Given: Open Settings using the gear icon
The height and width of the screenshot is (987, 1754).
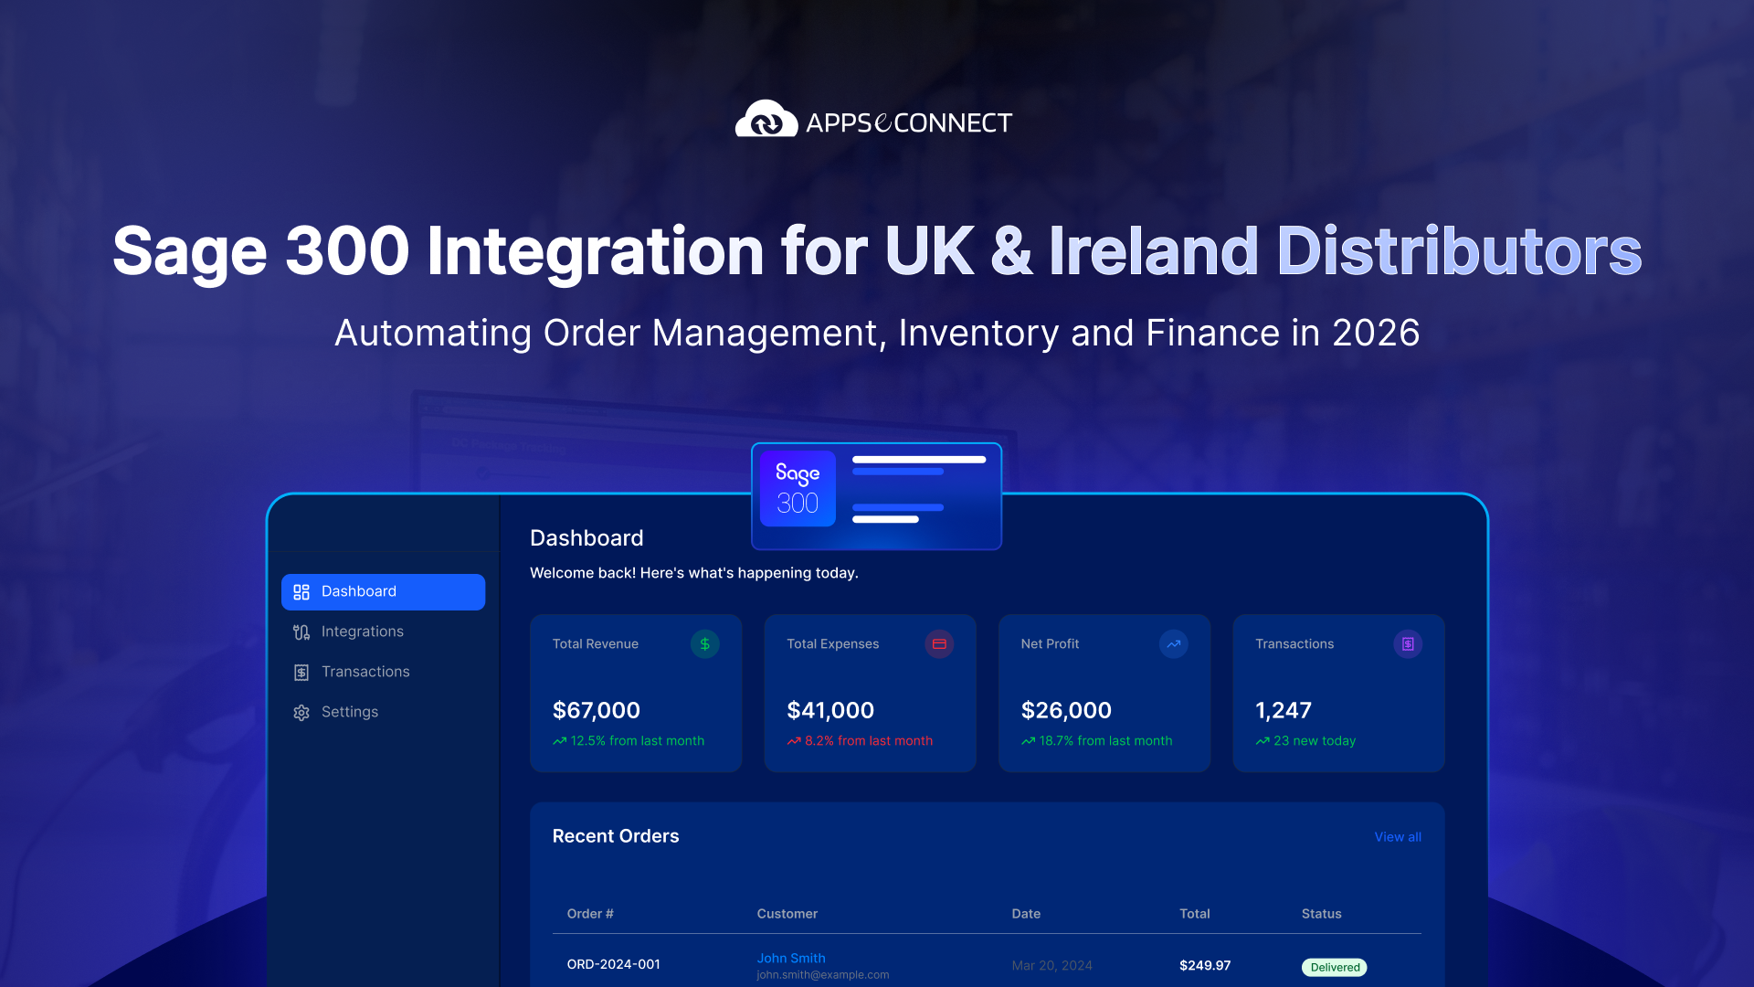Looking at the screenshot, I should tap(301, 712).
